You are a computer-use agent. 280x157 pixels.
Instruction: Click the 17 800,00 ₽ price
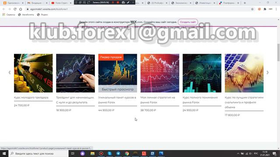point(232,115)
